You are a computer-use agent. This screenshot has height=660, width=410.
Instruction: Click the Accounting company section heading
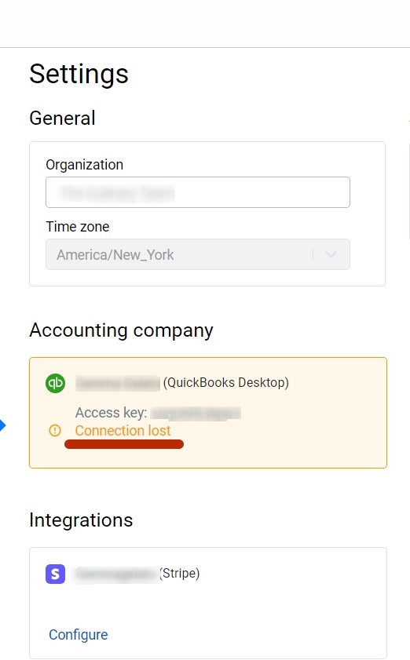[122, 330]
